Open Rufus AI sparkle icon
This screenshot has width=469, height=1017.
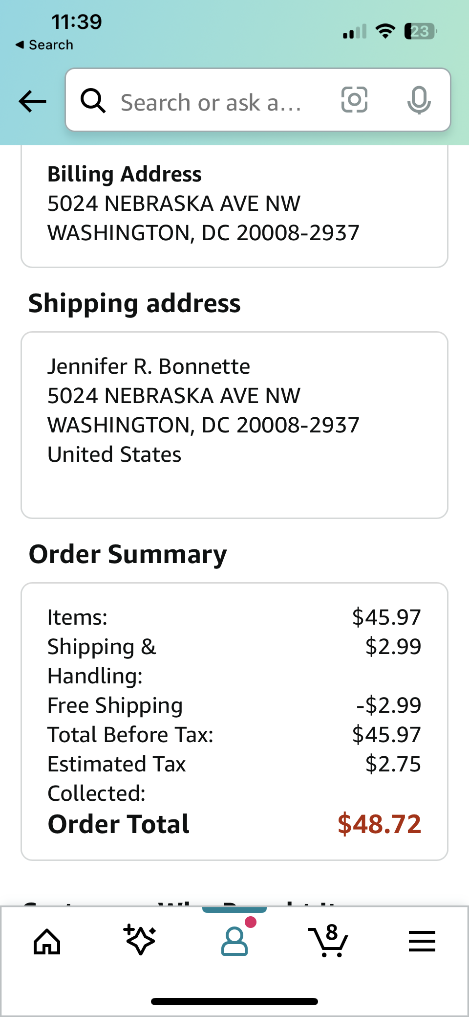140,940
